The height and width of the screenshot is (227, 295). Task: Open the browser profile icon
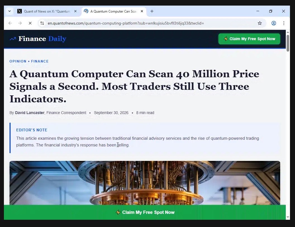[273, 23]
